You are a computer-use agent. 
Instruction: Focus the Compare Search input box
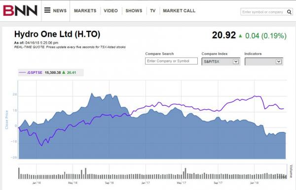171,61
